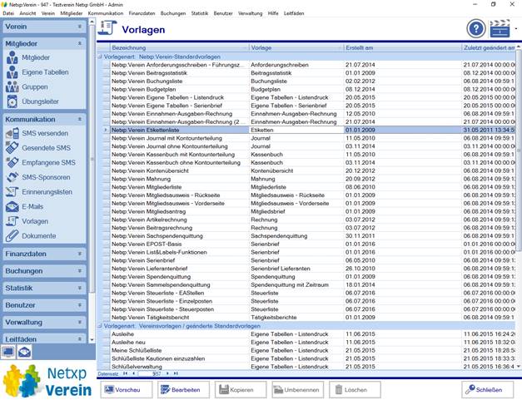This screenshot has width=522, height=400.
Task: Go to previous record in navigator
Action: [133, 373]
